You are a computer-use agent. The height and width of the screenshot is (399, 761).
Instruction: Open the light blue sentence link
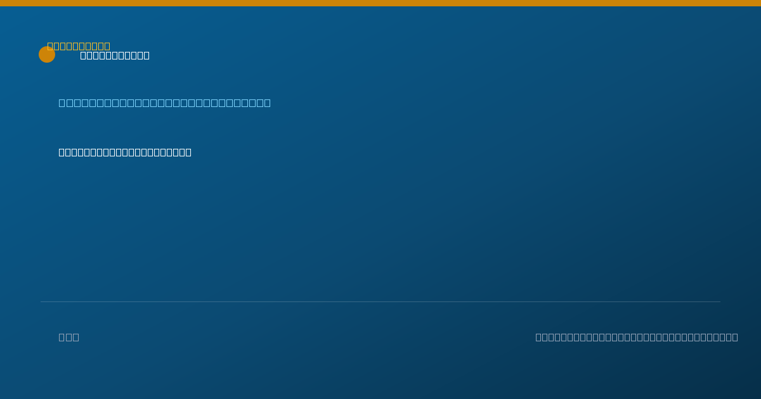tap(165, 103)
